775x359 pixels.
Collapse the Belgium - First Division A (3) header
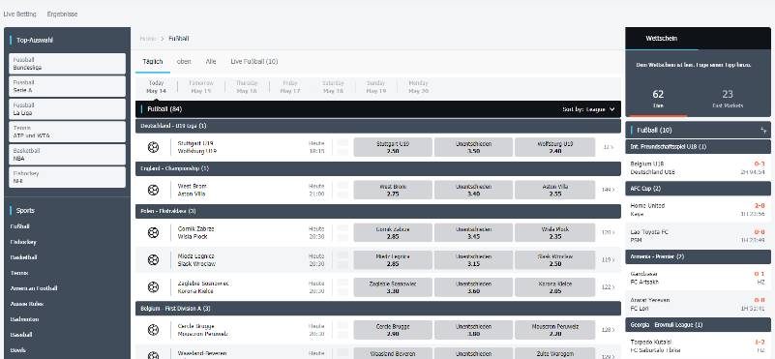(378, 309)
